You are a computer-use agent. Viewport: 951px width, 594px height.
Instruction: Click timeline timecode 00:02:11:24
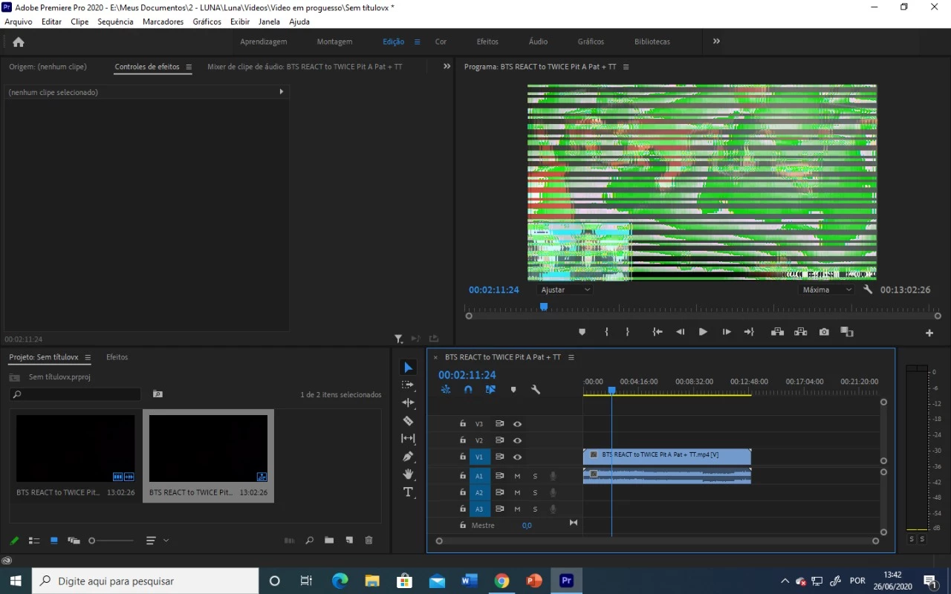point(467,375)
